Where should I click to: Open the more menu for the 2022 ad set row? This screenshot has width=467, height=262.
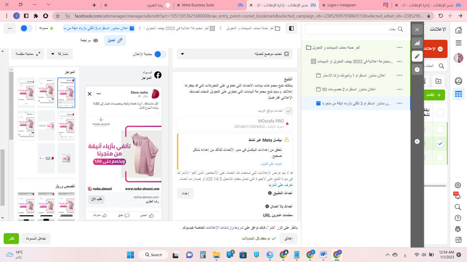tap(400, 61)
